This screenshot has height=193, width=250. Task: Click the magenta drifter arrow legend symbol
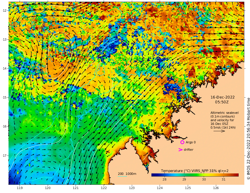(180, 150)
